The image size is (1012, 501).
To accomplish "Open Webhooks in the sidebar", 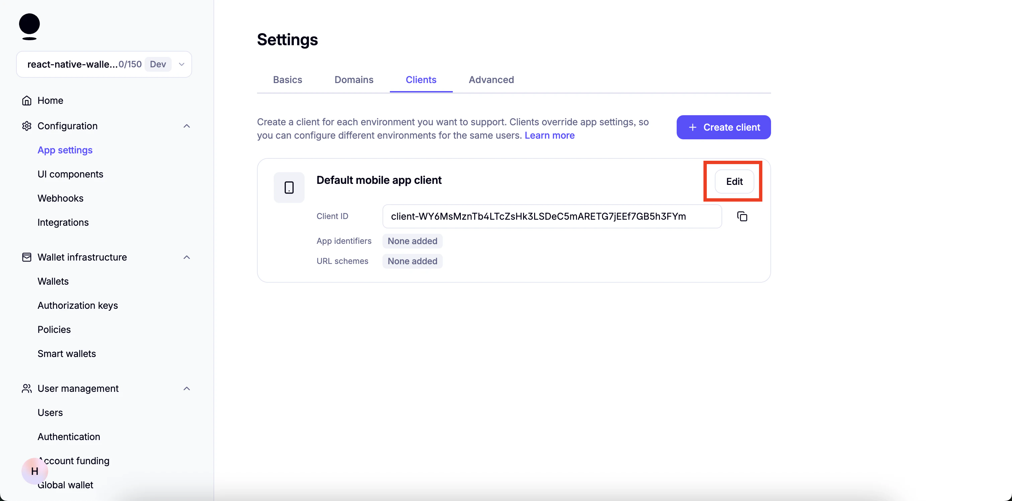I will coord(61,198).
